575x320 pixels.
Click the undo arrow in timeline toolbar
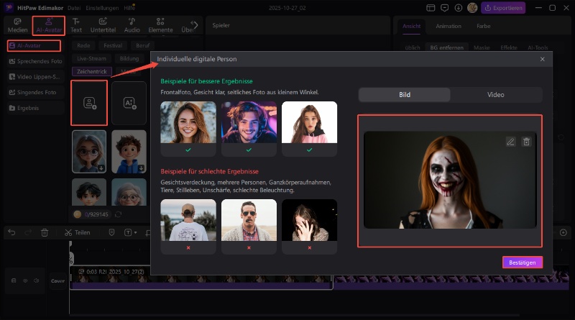[x=11, y=232]
